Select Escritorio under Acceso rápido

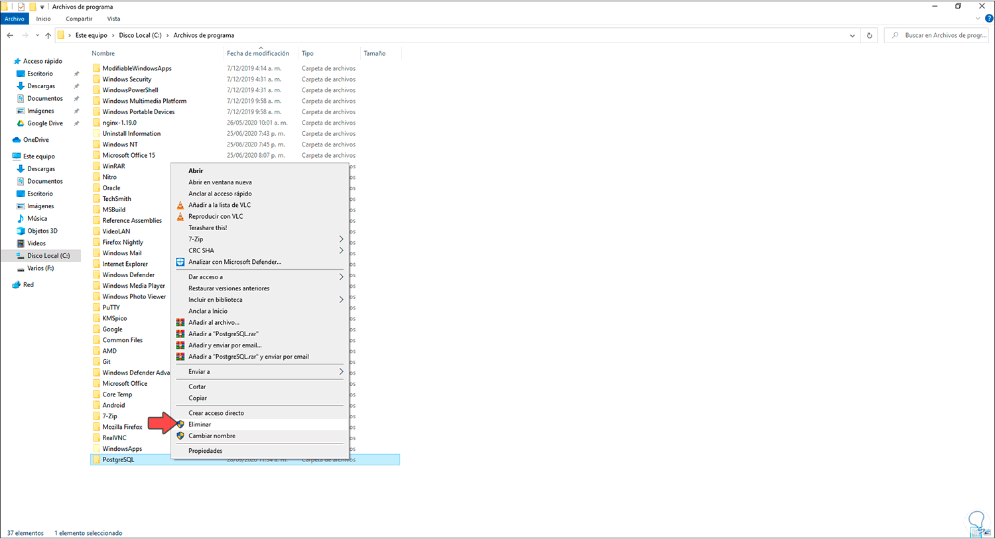point(40,74)
